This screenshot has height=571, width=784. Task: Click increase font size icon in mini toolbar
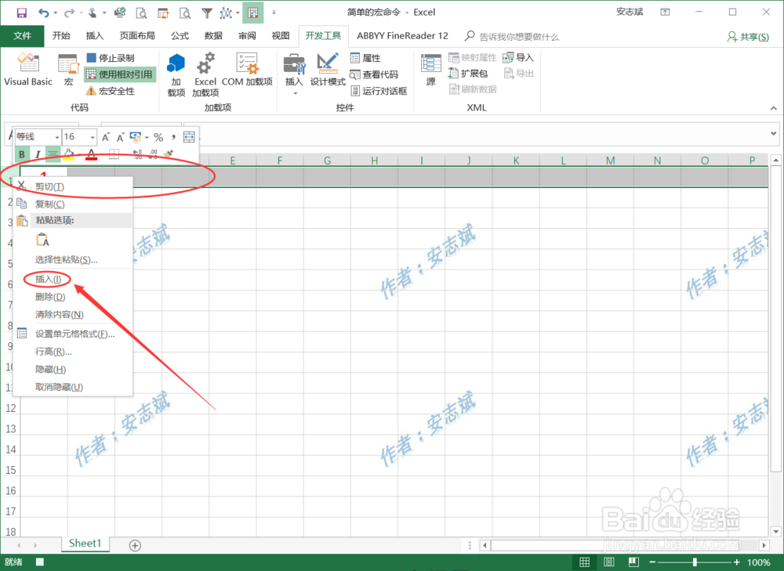pos(106,137)
